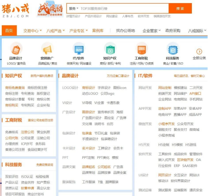208x196 pixels.
Task: Click the 详情页设计 hot search link
Action: click(73, 16)
